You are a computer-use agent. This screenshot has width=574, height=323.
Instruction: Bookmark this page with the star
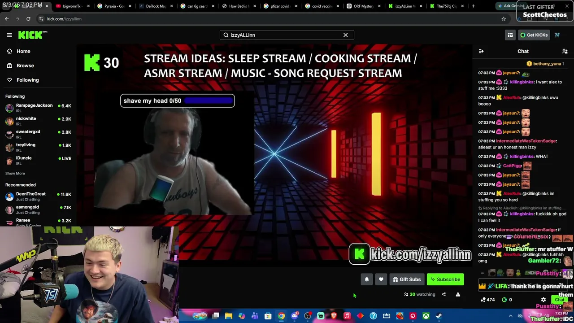point(504,19)
